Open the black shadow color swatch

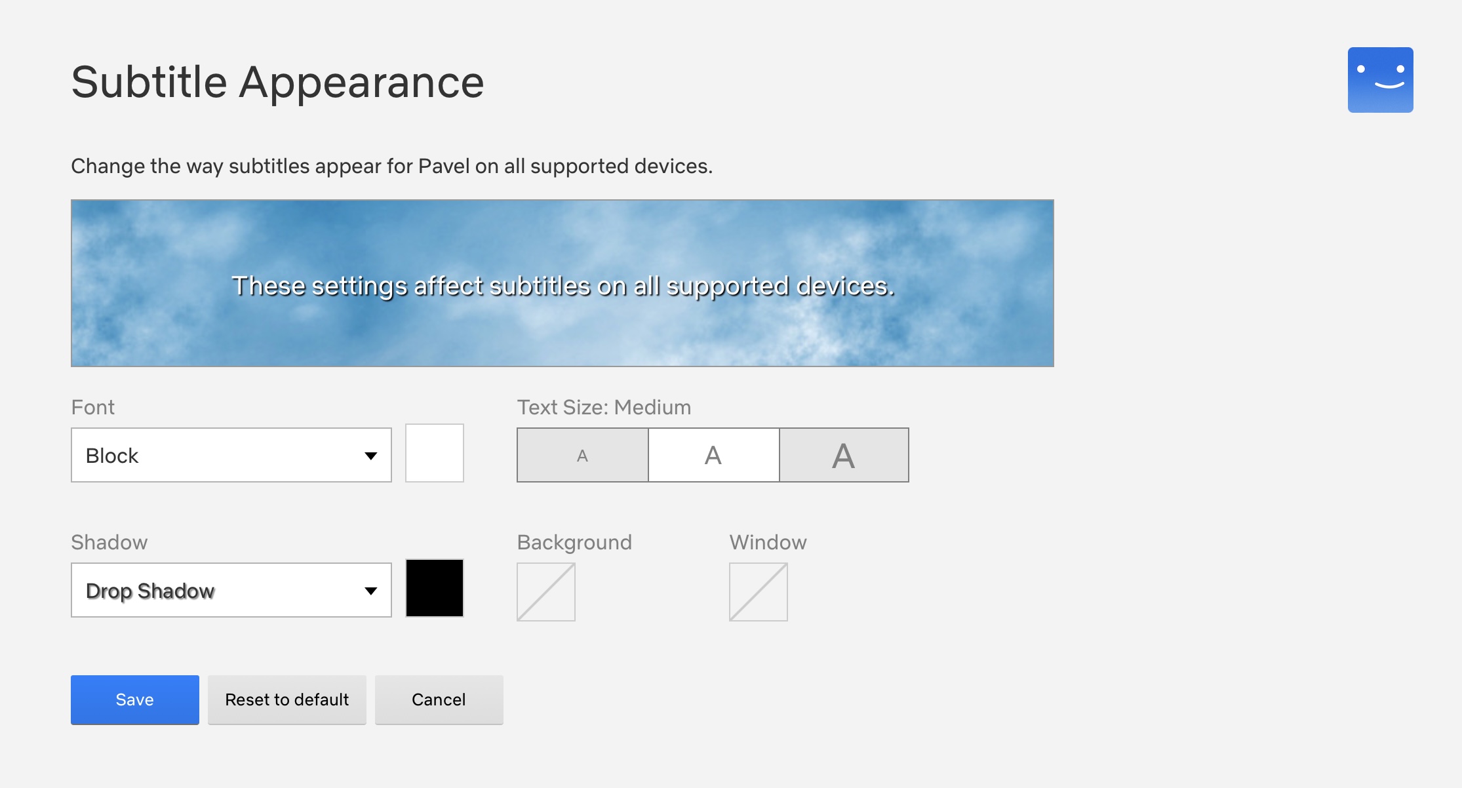(434, 588)
